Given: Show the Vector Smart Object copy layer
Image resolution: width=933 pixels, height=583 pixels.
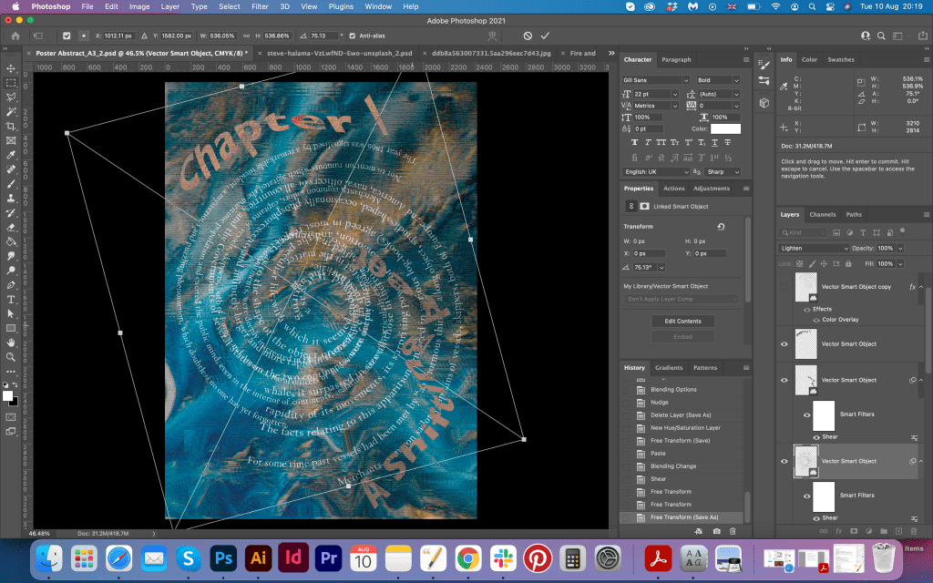Looking at the screenshot, I should (x=784, y=286).
